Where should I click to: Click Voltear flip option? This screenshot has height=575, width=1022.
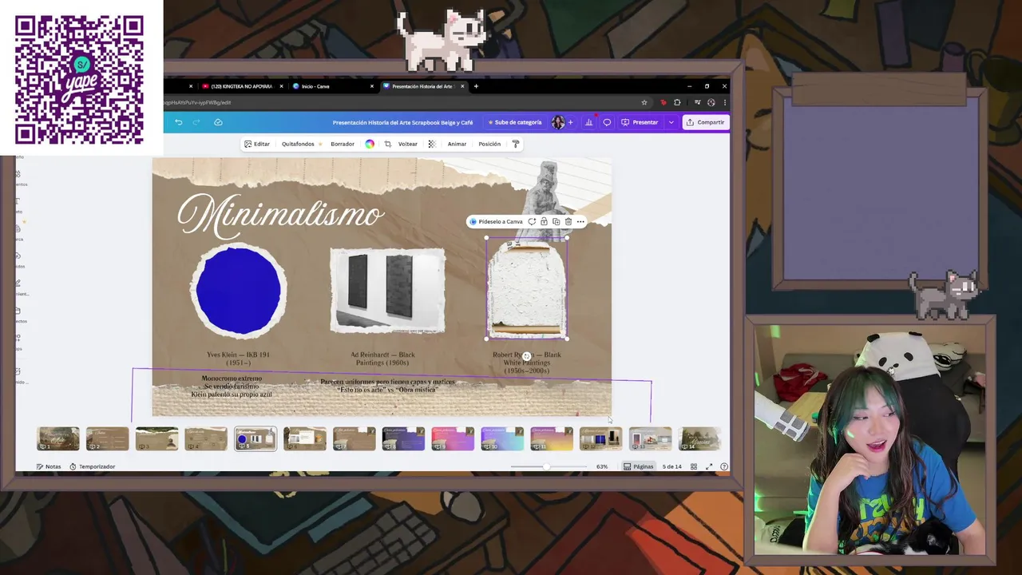pyautogui.click(x=407, y=144)
